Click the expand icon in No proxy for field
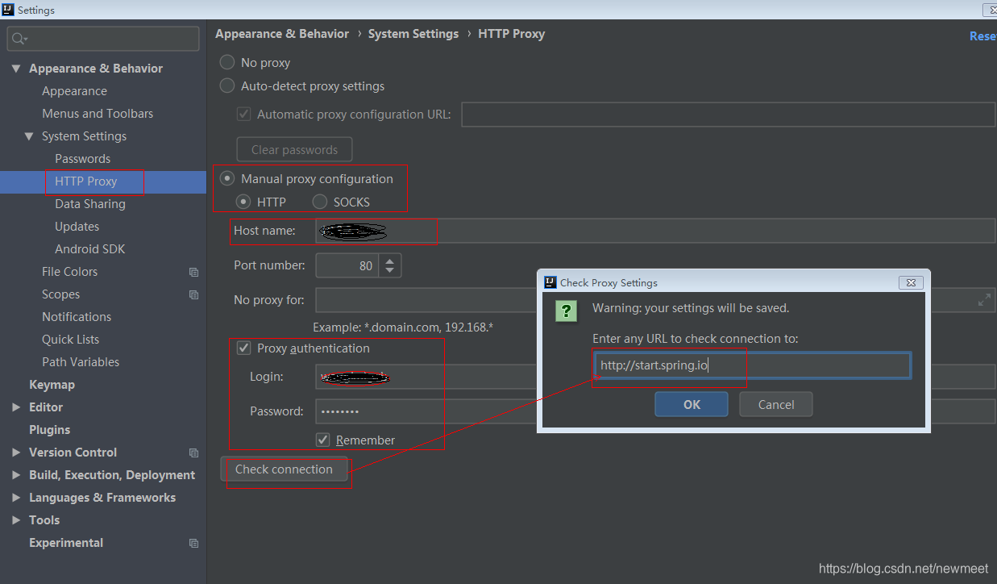Image resolution: width=997 pixels, height=584 pixels. (984, 300)
